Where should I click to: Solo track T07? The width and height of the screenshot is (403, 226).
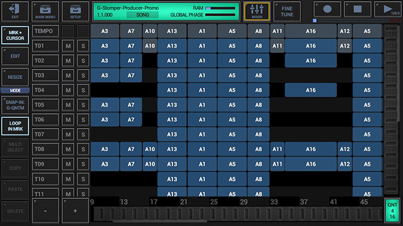(83, 134)
